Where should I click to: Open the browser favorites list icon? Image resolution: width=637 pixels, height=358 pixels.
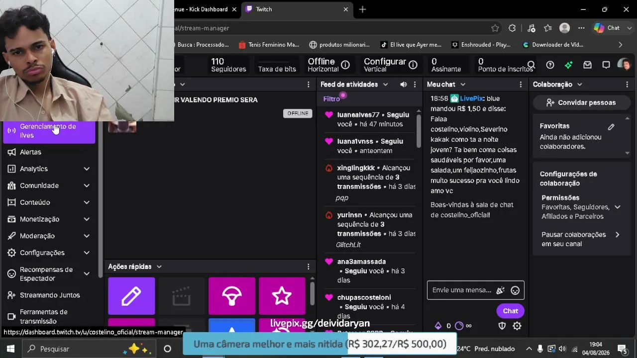point(548,28)
